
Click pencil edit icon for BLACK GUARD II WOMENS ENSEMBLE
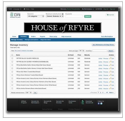[110, 62]
